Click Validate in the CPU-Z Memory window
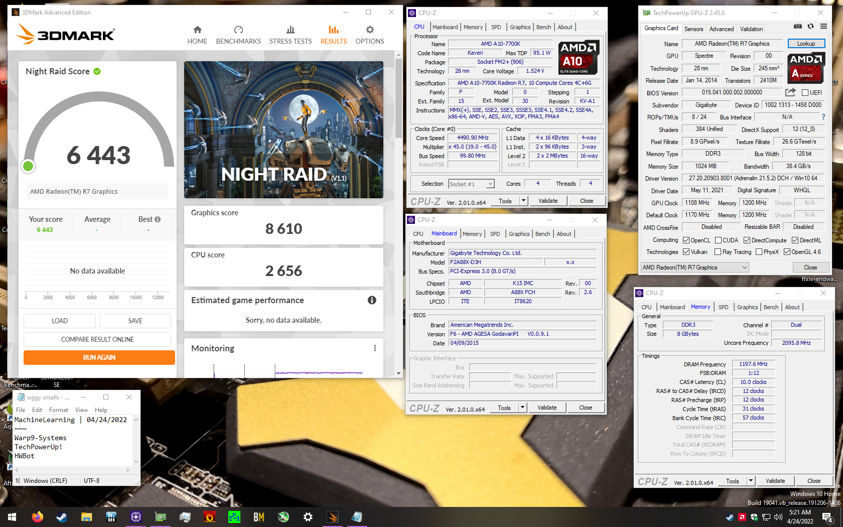 coord(775,481)
